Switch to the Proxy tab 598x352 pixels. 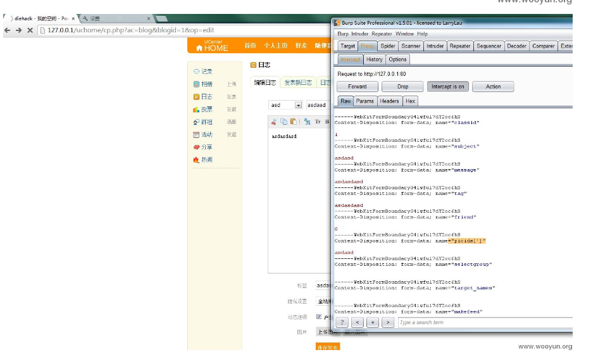[368, 46]
